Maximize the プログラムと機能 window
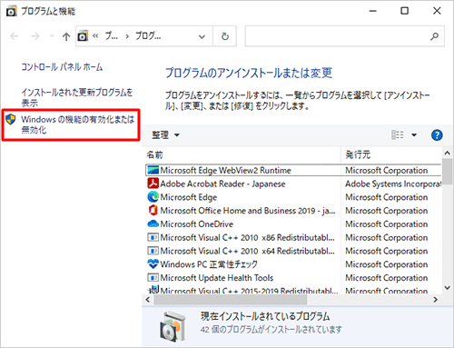Viewport: 454px width, 348px height. pos(404,11)
